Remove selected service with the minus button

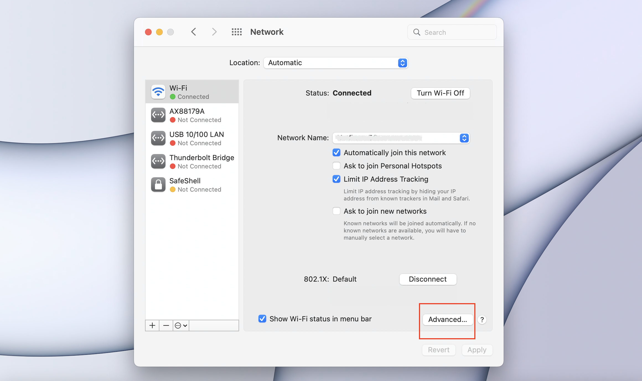pyautogui.click(x=166, y=325)
